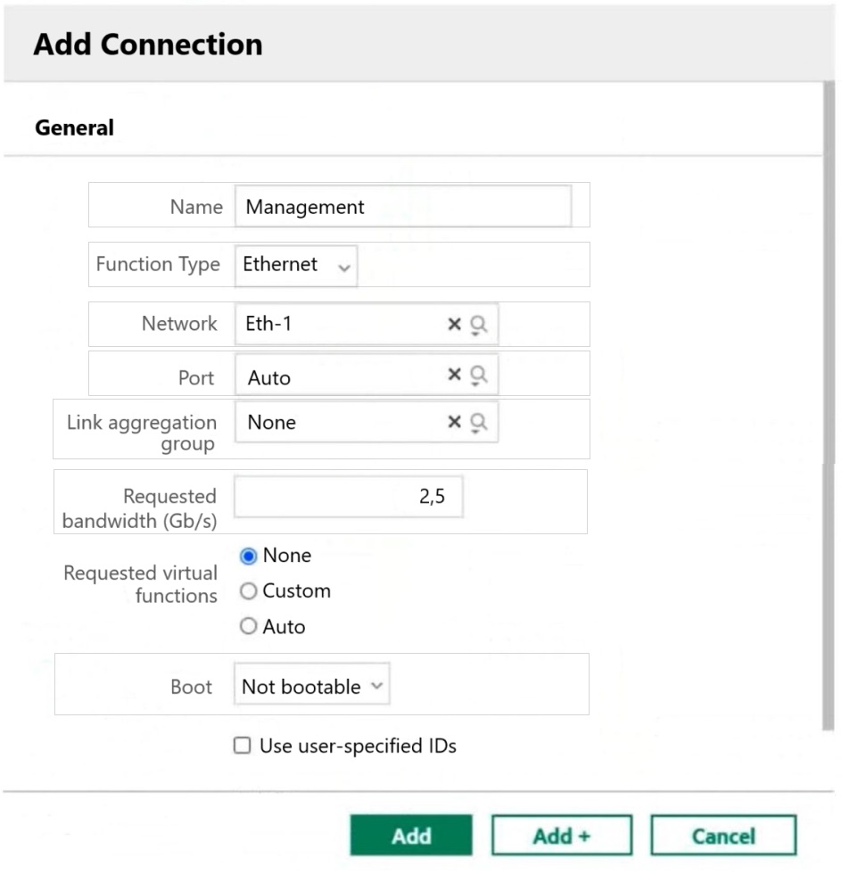
Task: Click the Name input field
Action: [x=403, y=206]
